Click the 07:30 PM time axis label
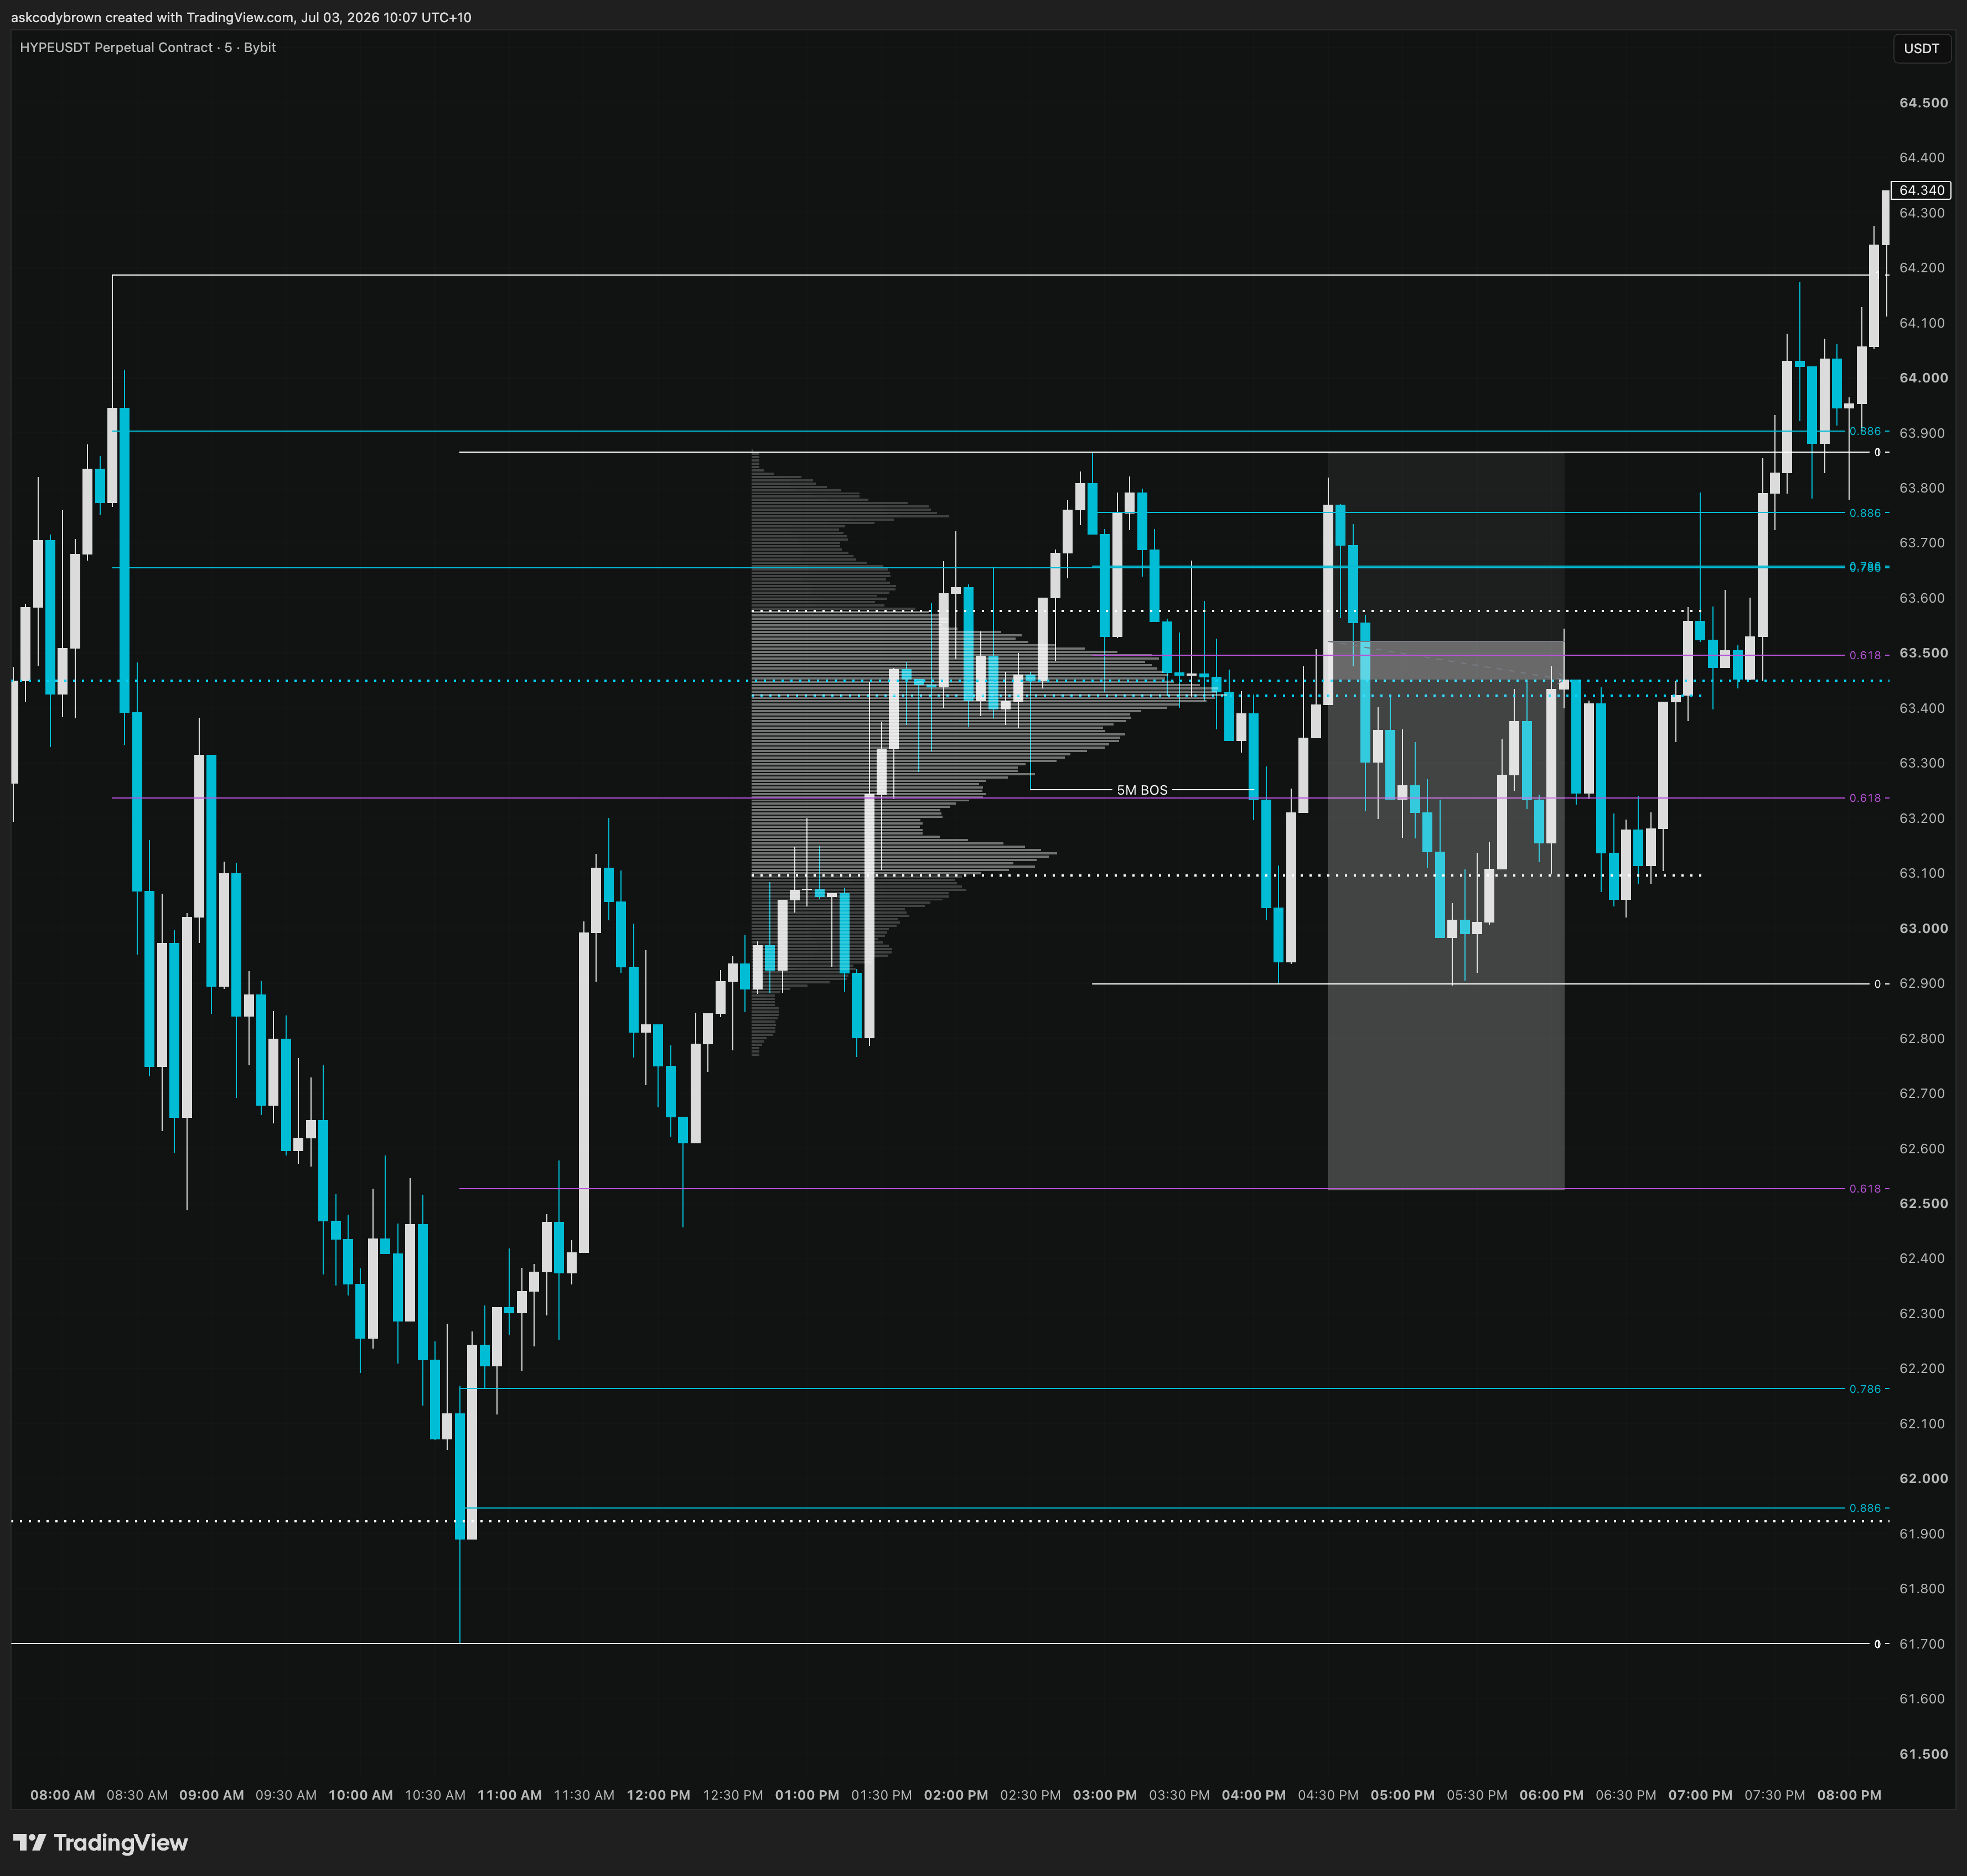 click(x=1776, y=1795)
